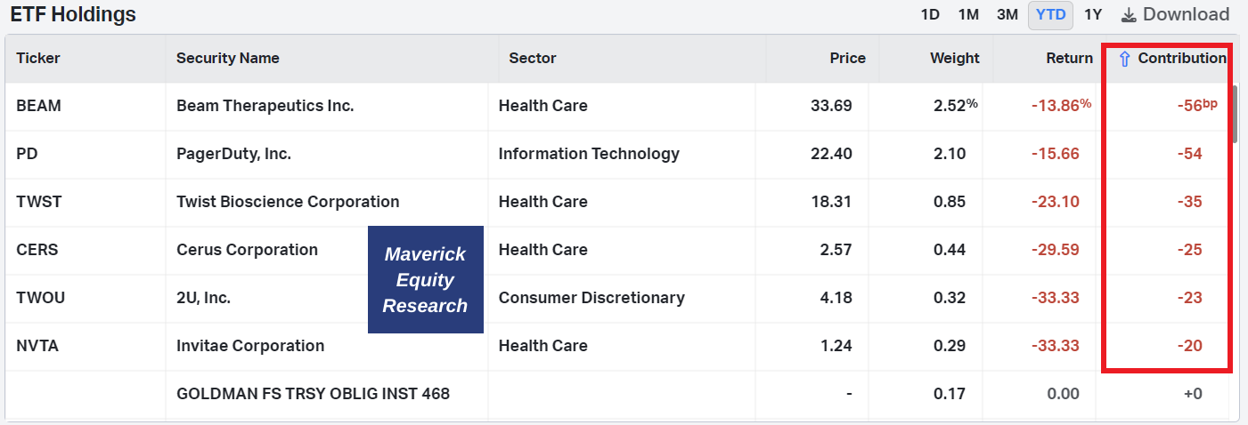Click the Download arrow icon
The image size is (1248, 425).
tap(1129, 15)
